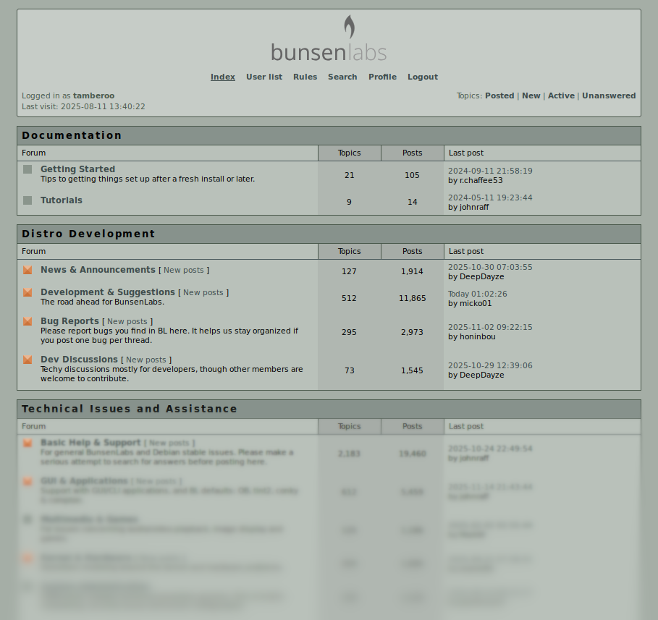Click "by r.chaffee53" text

click(x=476, y=180)
